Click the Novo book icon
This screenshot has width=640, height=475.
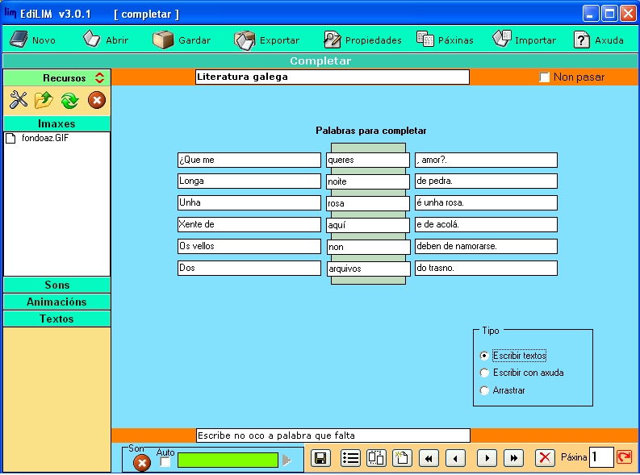tap(19, 40)
